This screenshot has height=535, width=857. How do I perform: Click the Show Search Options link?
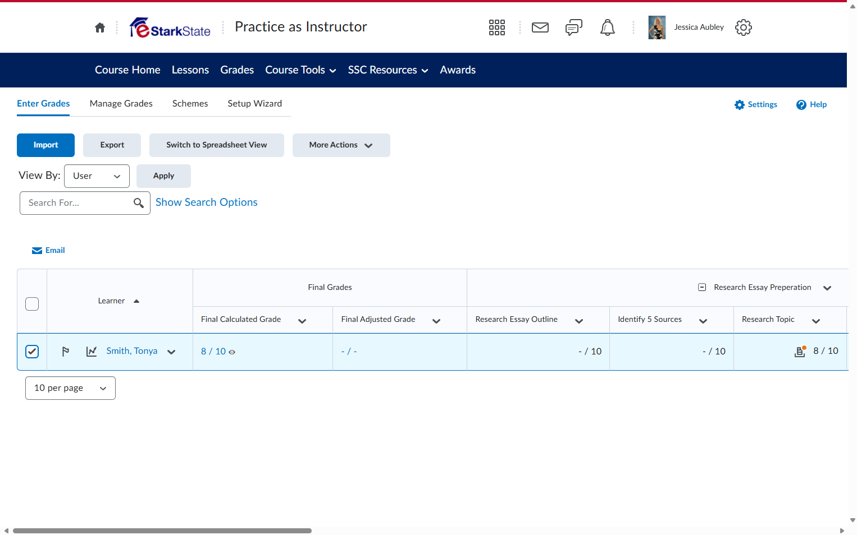[207, 202]
